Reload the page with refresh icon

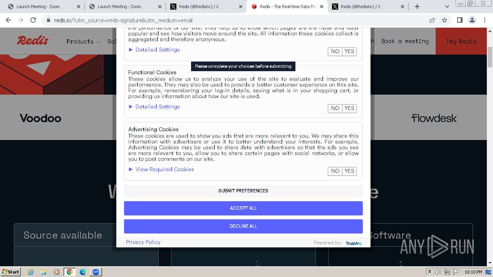point(33,20)
